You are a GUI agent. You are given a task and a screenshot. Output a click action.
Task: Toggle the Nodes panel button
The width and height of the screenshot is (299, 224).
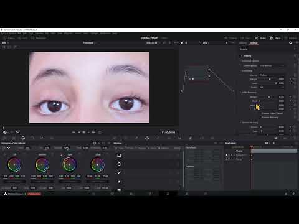click(260, 38)
